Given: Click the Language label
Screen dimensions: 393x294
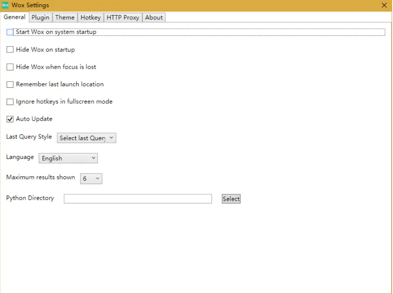Looking at the screenshot, I should [x=20, y=157].
